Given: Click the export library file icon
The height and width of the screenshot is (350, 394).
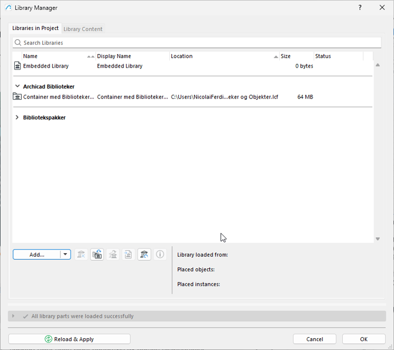Looking at the screenshot, I should 128,254.
